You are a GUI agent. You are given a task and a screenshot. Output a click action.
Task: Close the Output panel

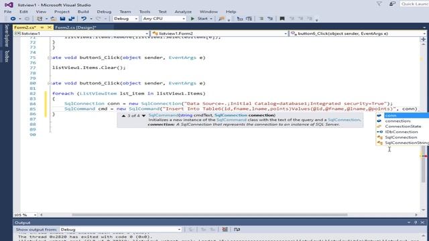[422, 223]
